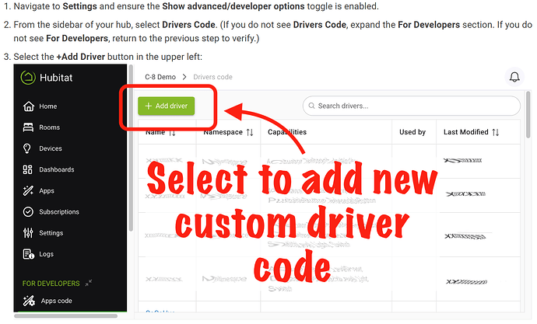Click the Dashboards grid icon
This screenshot has height=324, width=537.
coord(27,170)
